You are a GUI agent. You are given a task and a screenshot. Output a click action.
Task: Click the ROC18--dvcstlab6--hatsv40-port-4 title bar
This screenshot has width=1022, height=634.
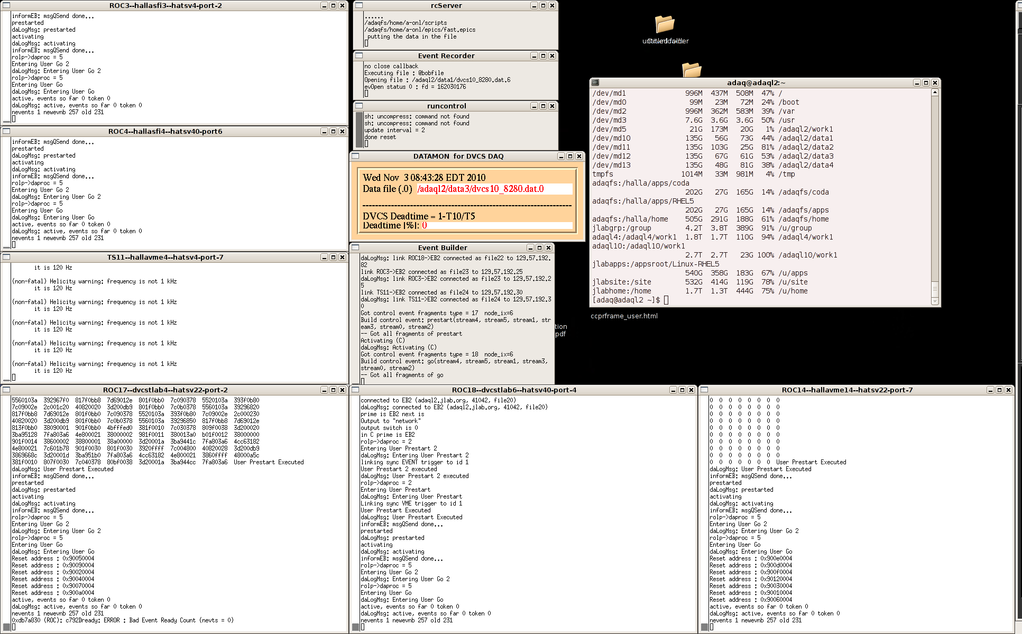[514, 390]
